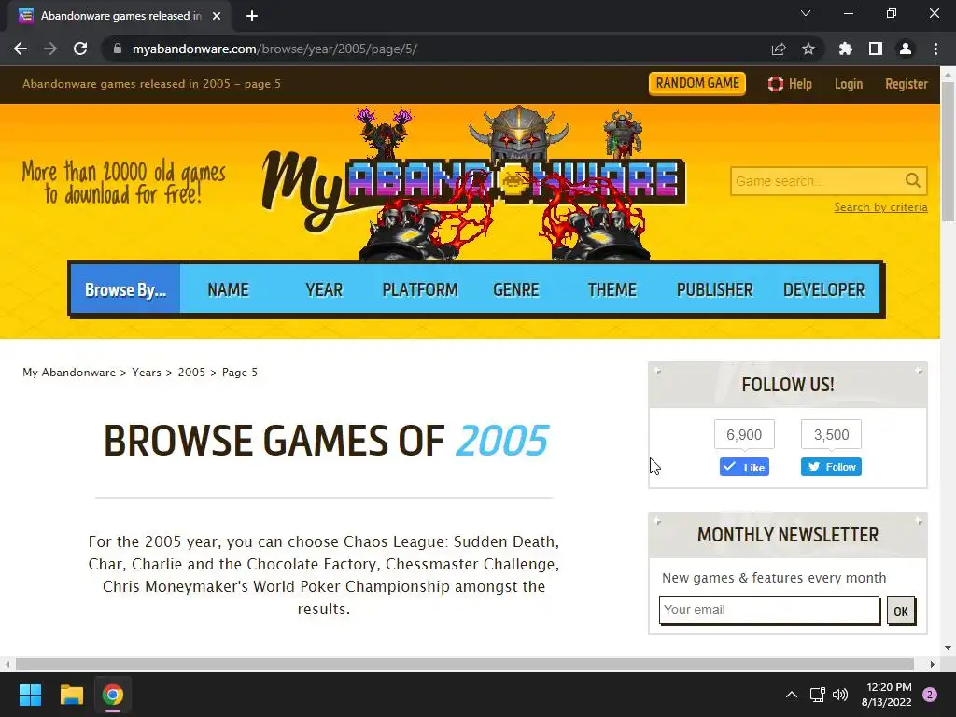
Task: Browse games by YEAR
Action: tap(324, 289)
